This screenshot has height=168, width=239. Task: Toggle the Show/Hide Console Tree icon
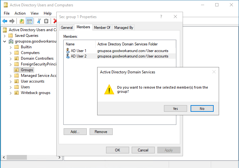(x=29, y=21)
